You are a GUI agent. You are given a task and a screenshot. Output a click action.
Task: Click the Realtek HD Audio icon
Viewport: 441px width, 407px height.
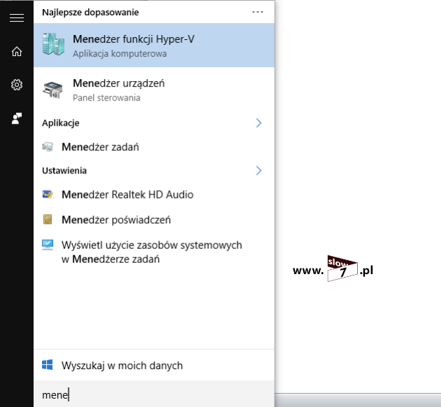pyautogui.click(x=48, y=194)
